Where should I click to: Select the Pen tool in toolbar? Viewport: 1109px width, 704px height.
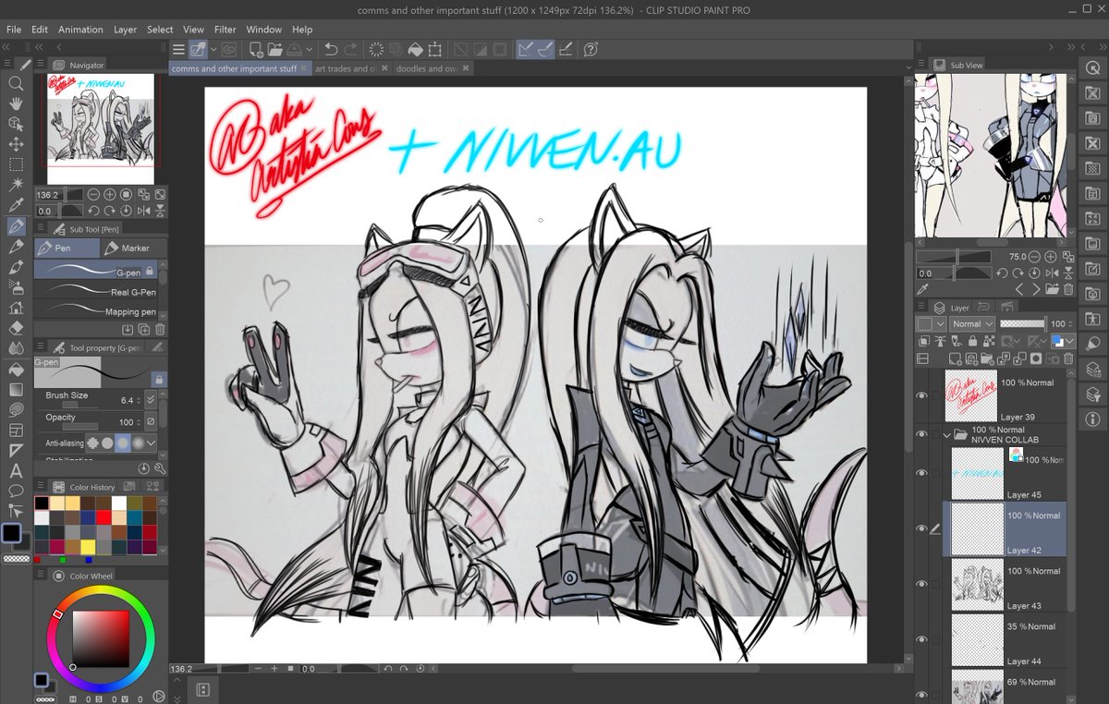click(x=16, y=226)
